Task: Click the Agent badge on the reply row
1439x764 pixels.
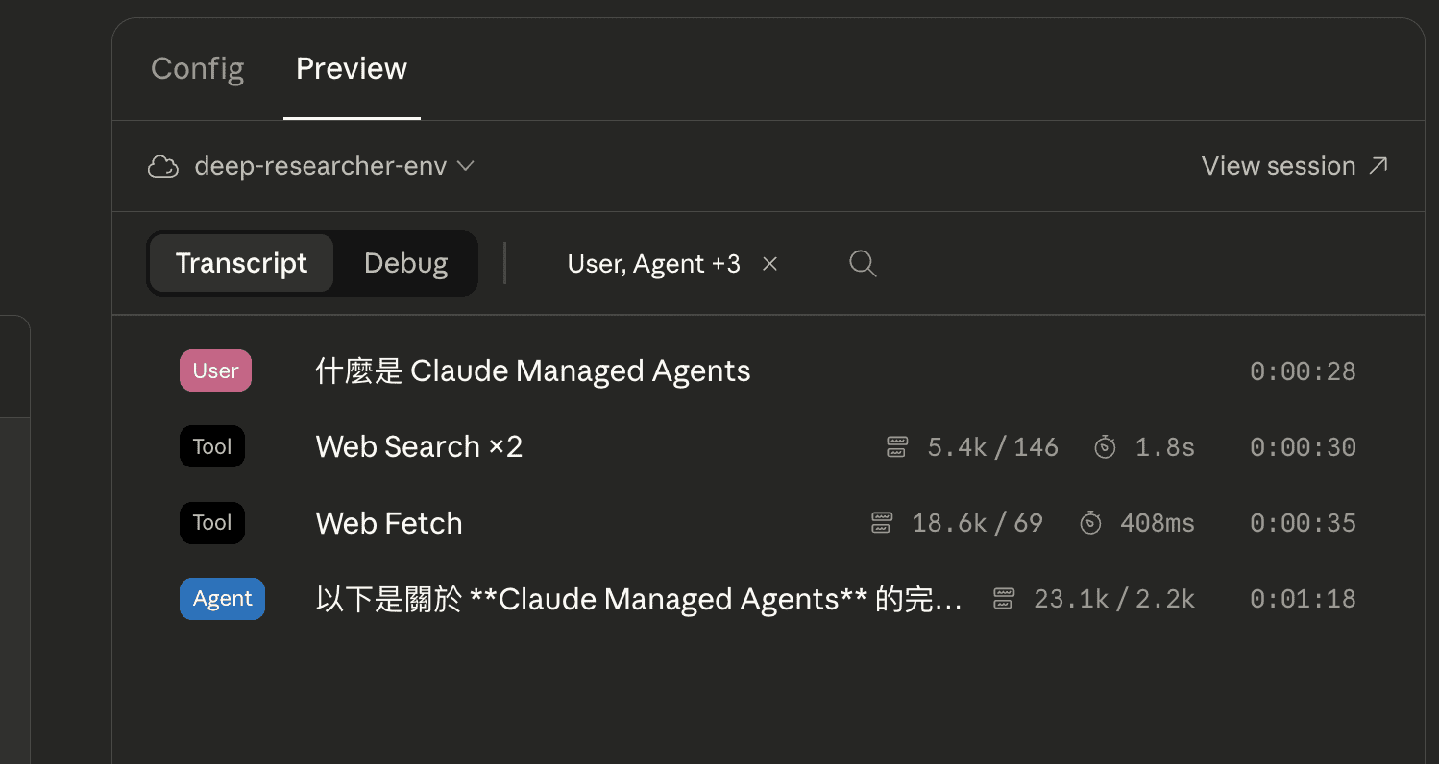Action: tap(222, 598)
